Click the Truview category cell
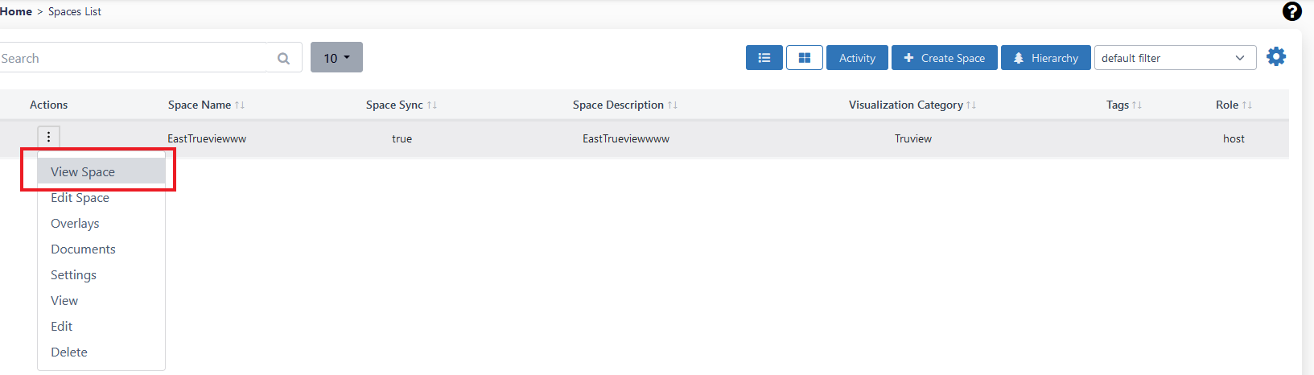This screenshot has height=375, width=1314. [x=913, y=138]
